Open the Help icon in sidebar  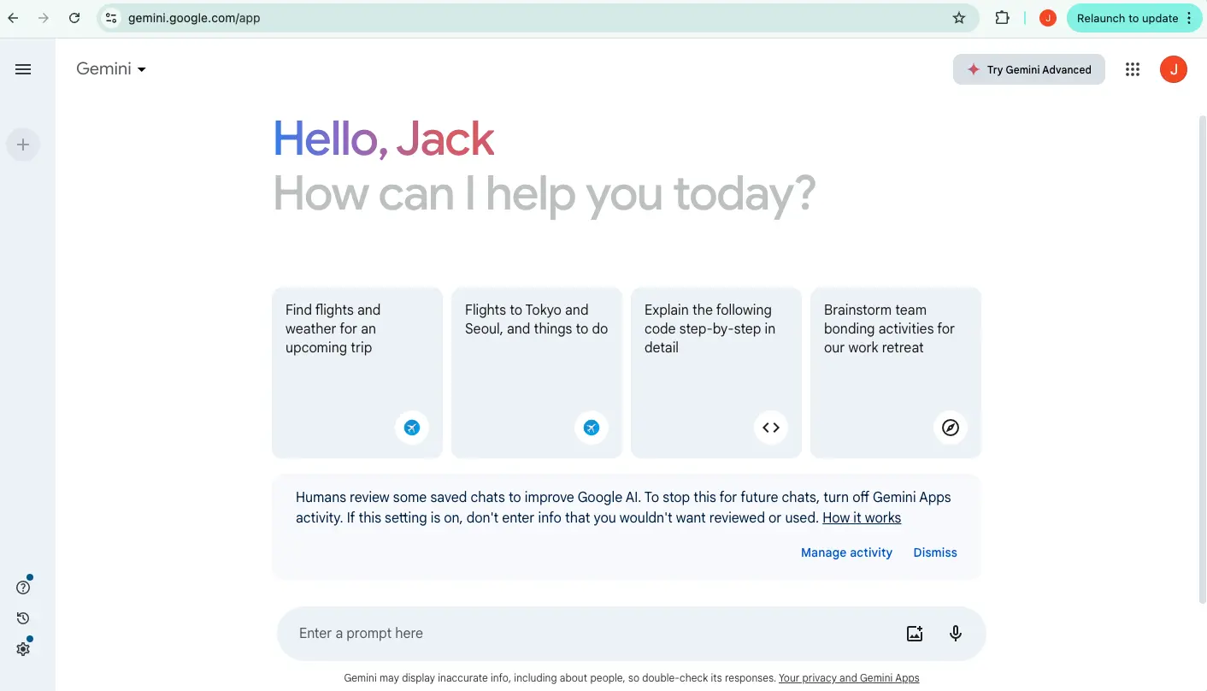pos(23,588)
